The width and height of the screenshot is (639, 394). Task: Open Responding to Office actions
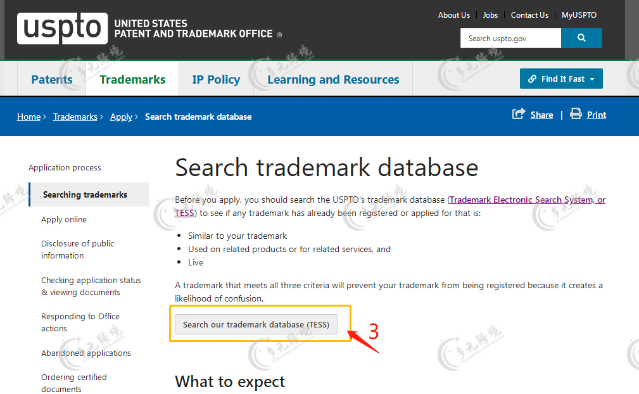(80, 322)
